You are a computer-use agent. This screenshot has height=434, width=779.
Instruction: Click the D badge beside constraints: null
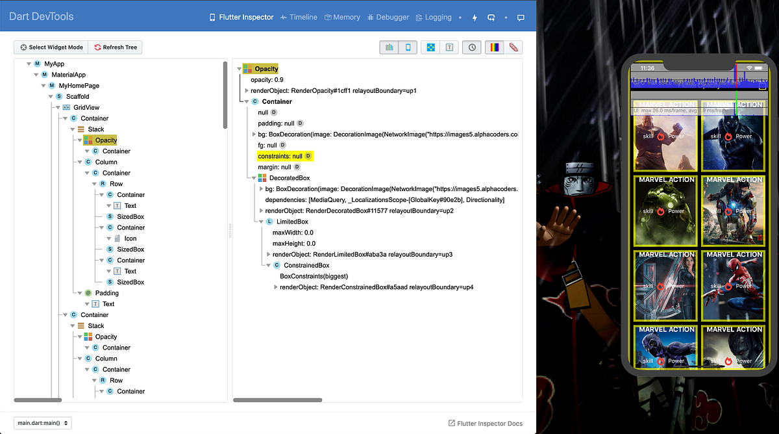click(x=308, y=156)
